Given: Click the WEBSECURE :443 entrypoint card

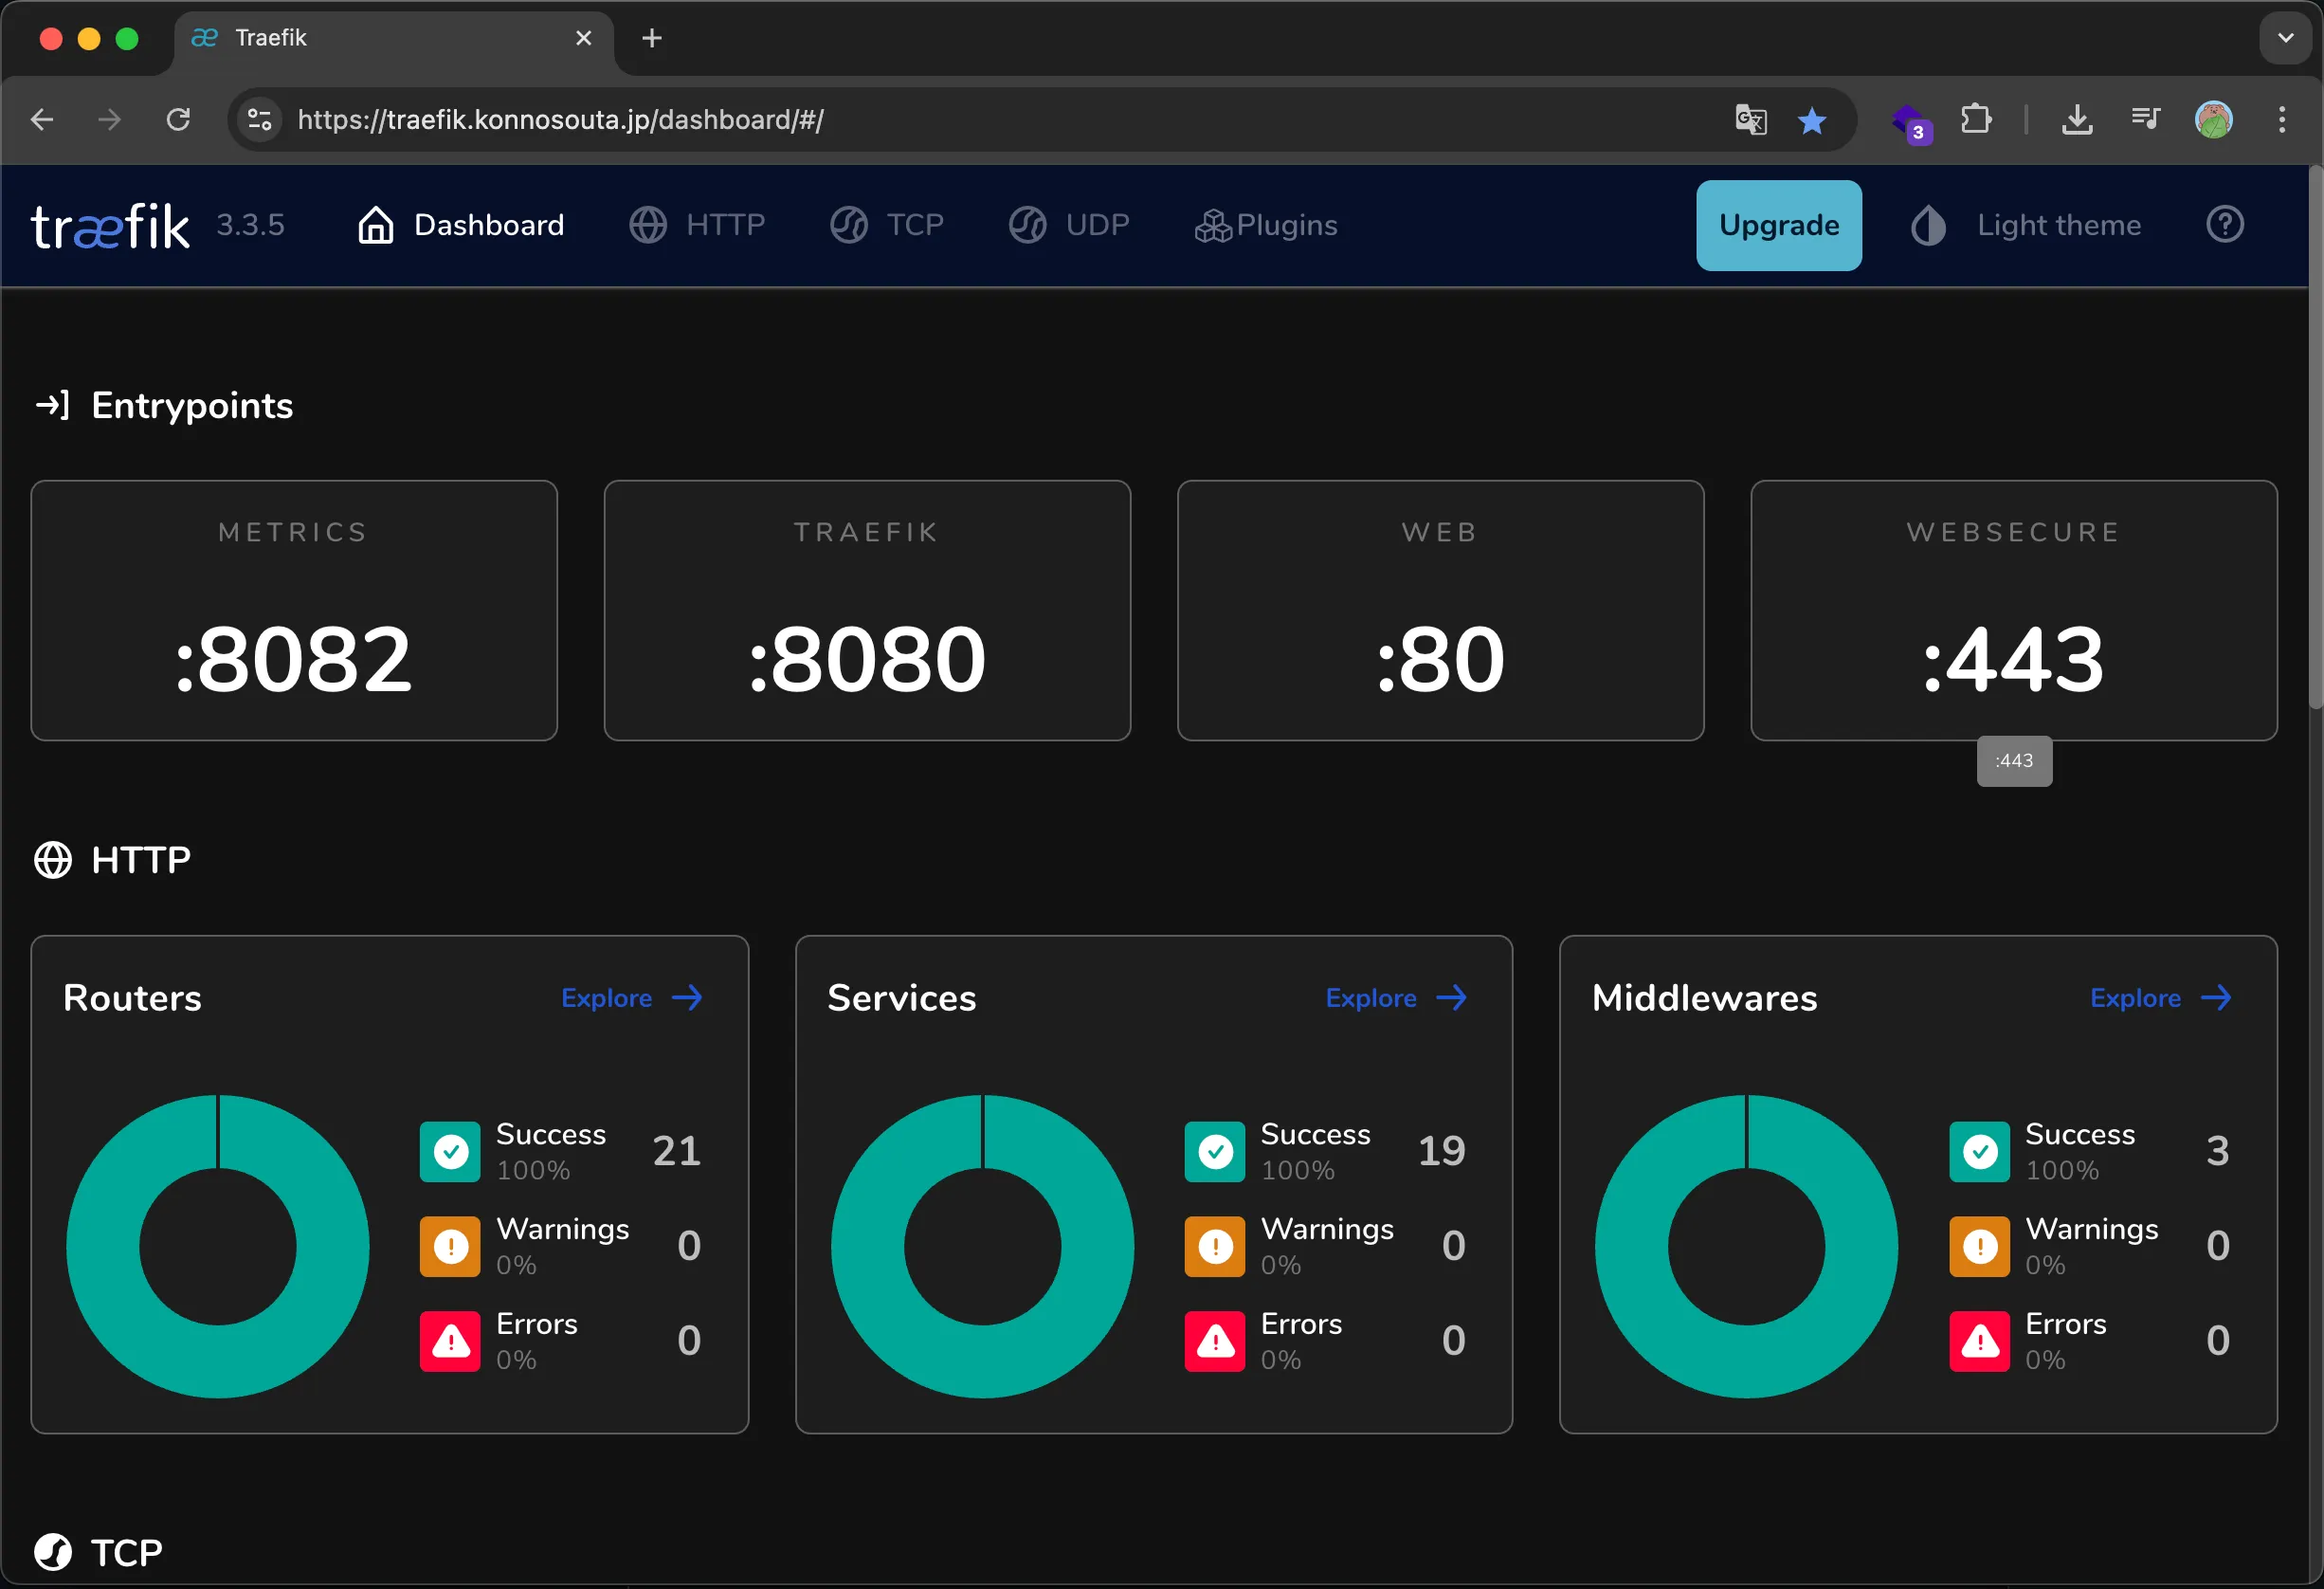Looking at the screenshot, I should (x=2013, y=610).
